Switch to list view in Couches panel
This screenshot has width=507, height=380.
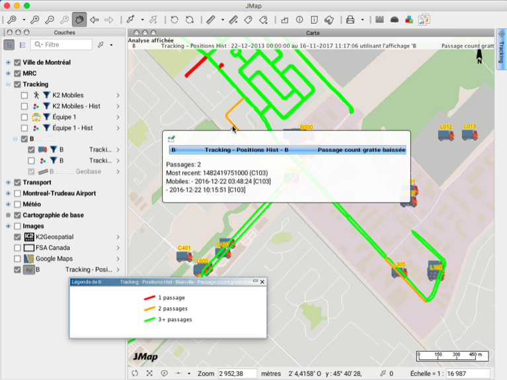(x=22, y=45)
